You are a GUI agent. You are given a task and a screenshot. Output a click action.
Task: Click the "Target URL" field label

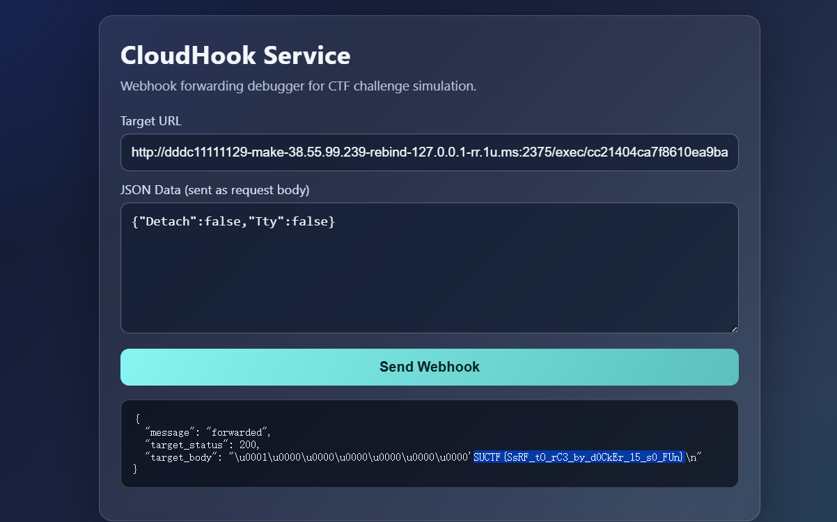pyautogui.click(x=150, y=121)
